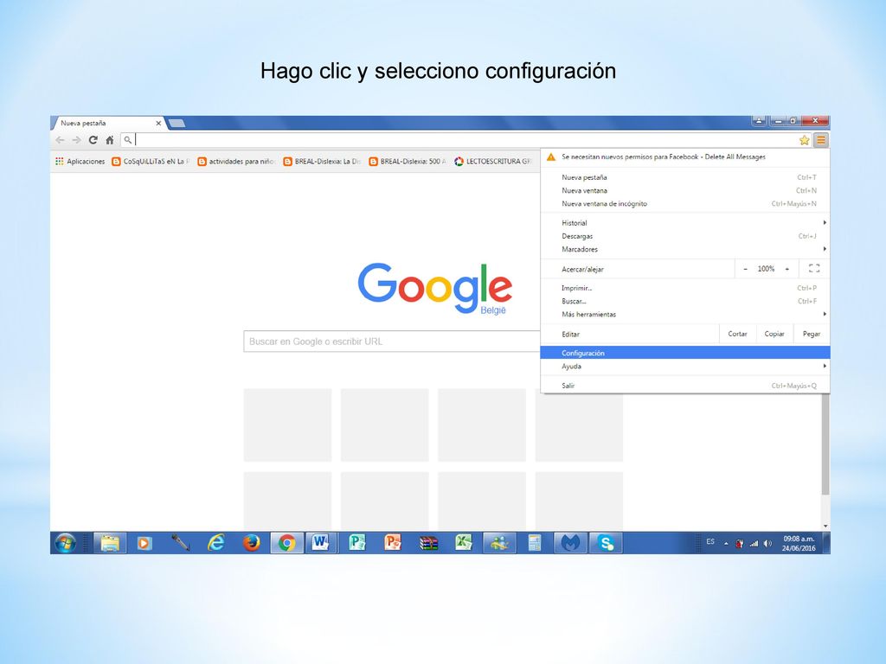886x664 pixels.
Task: Click the Google search box
Action: (x=392, y=342)
